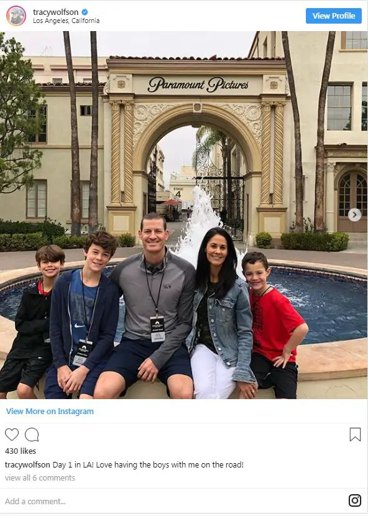
Task: Click the blue verified badge
Action: pos(85,12)
